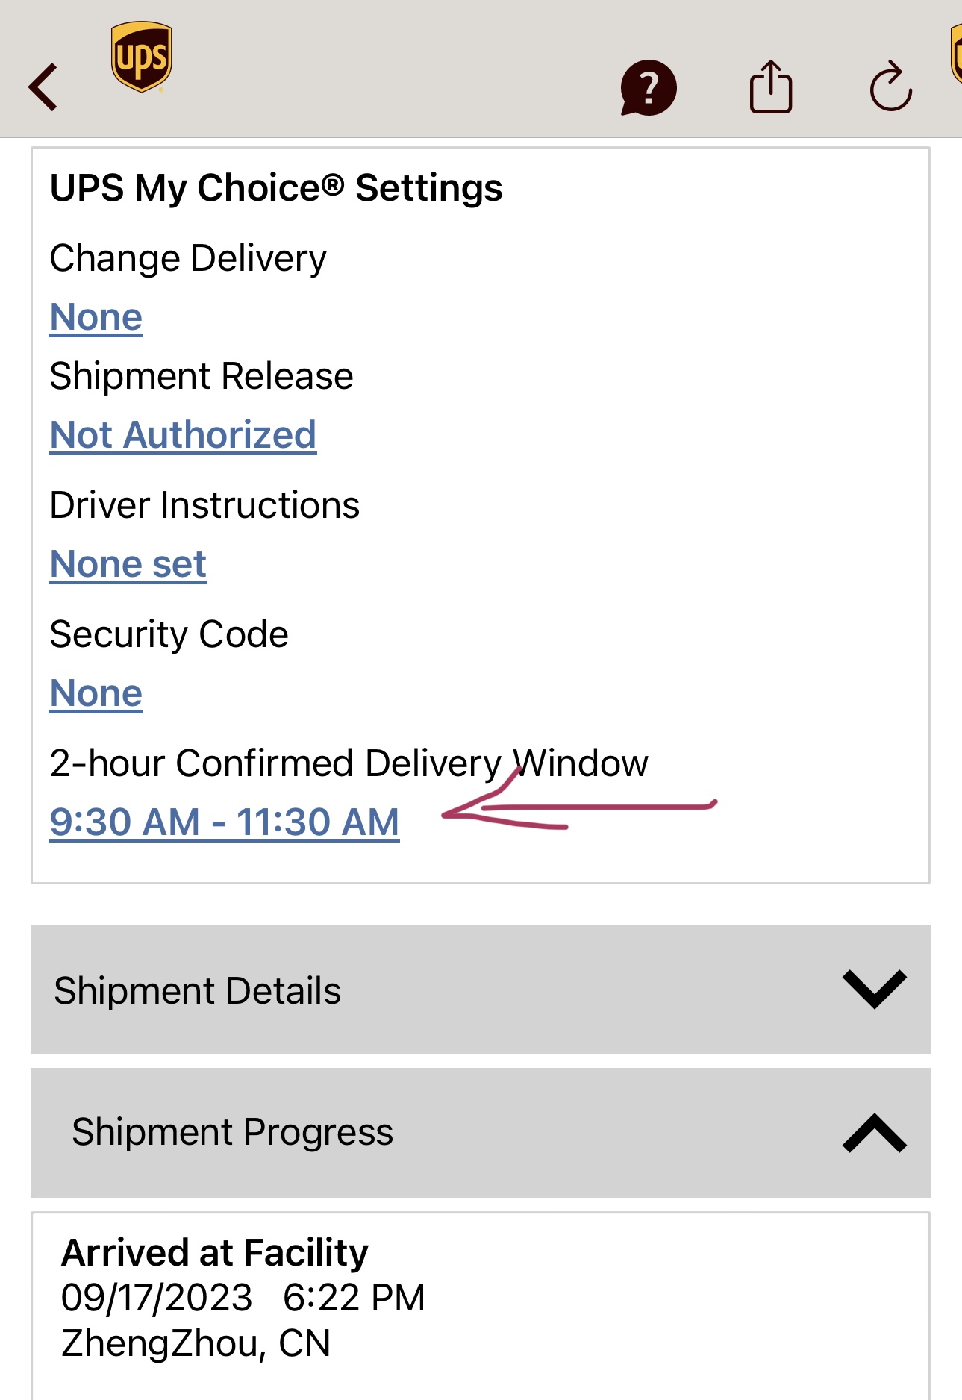Tap the share icon in the header
Image resolution: width=962 pixels, height=1400 pixels.
[770, 87]
